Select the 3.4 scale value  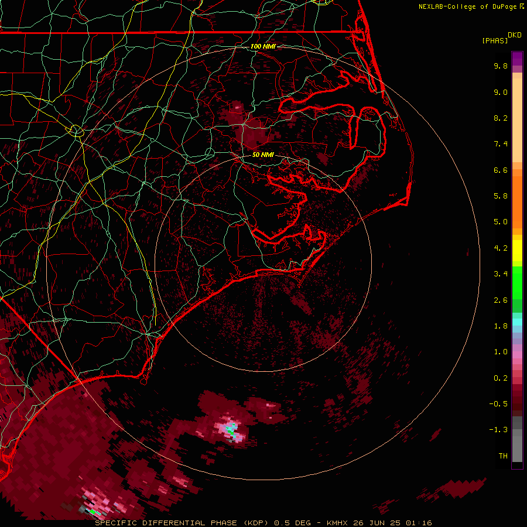coord(501,274)
